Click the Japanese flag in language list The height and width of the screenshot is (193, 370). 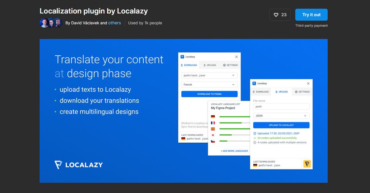pyautogui.click(x=213, y=135)
